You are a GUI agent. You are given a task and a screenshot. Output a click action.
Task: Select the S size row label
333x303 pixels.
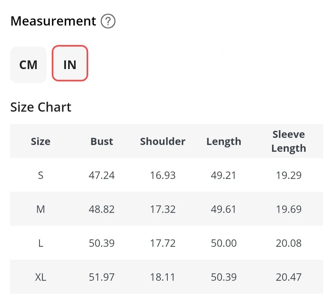coord(41,176)
